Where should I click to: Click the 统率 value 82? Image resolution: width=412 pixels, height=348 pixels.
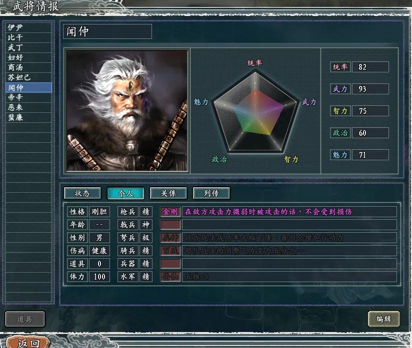(370, 67)
